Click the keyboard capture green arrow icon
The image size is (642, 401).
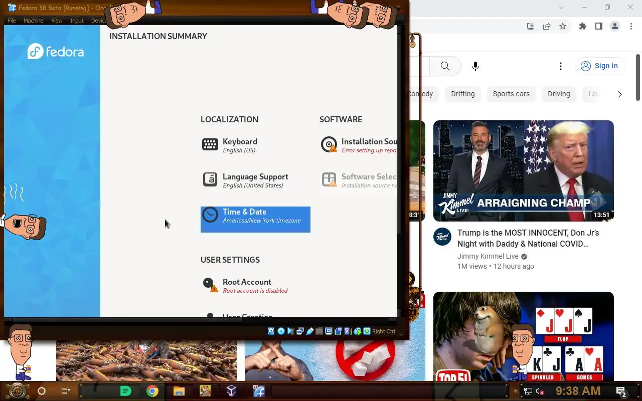(367, 331)
